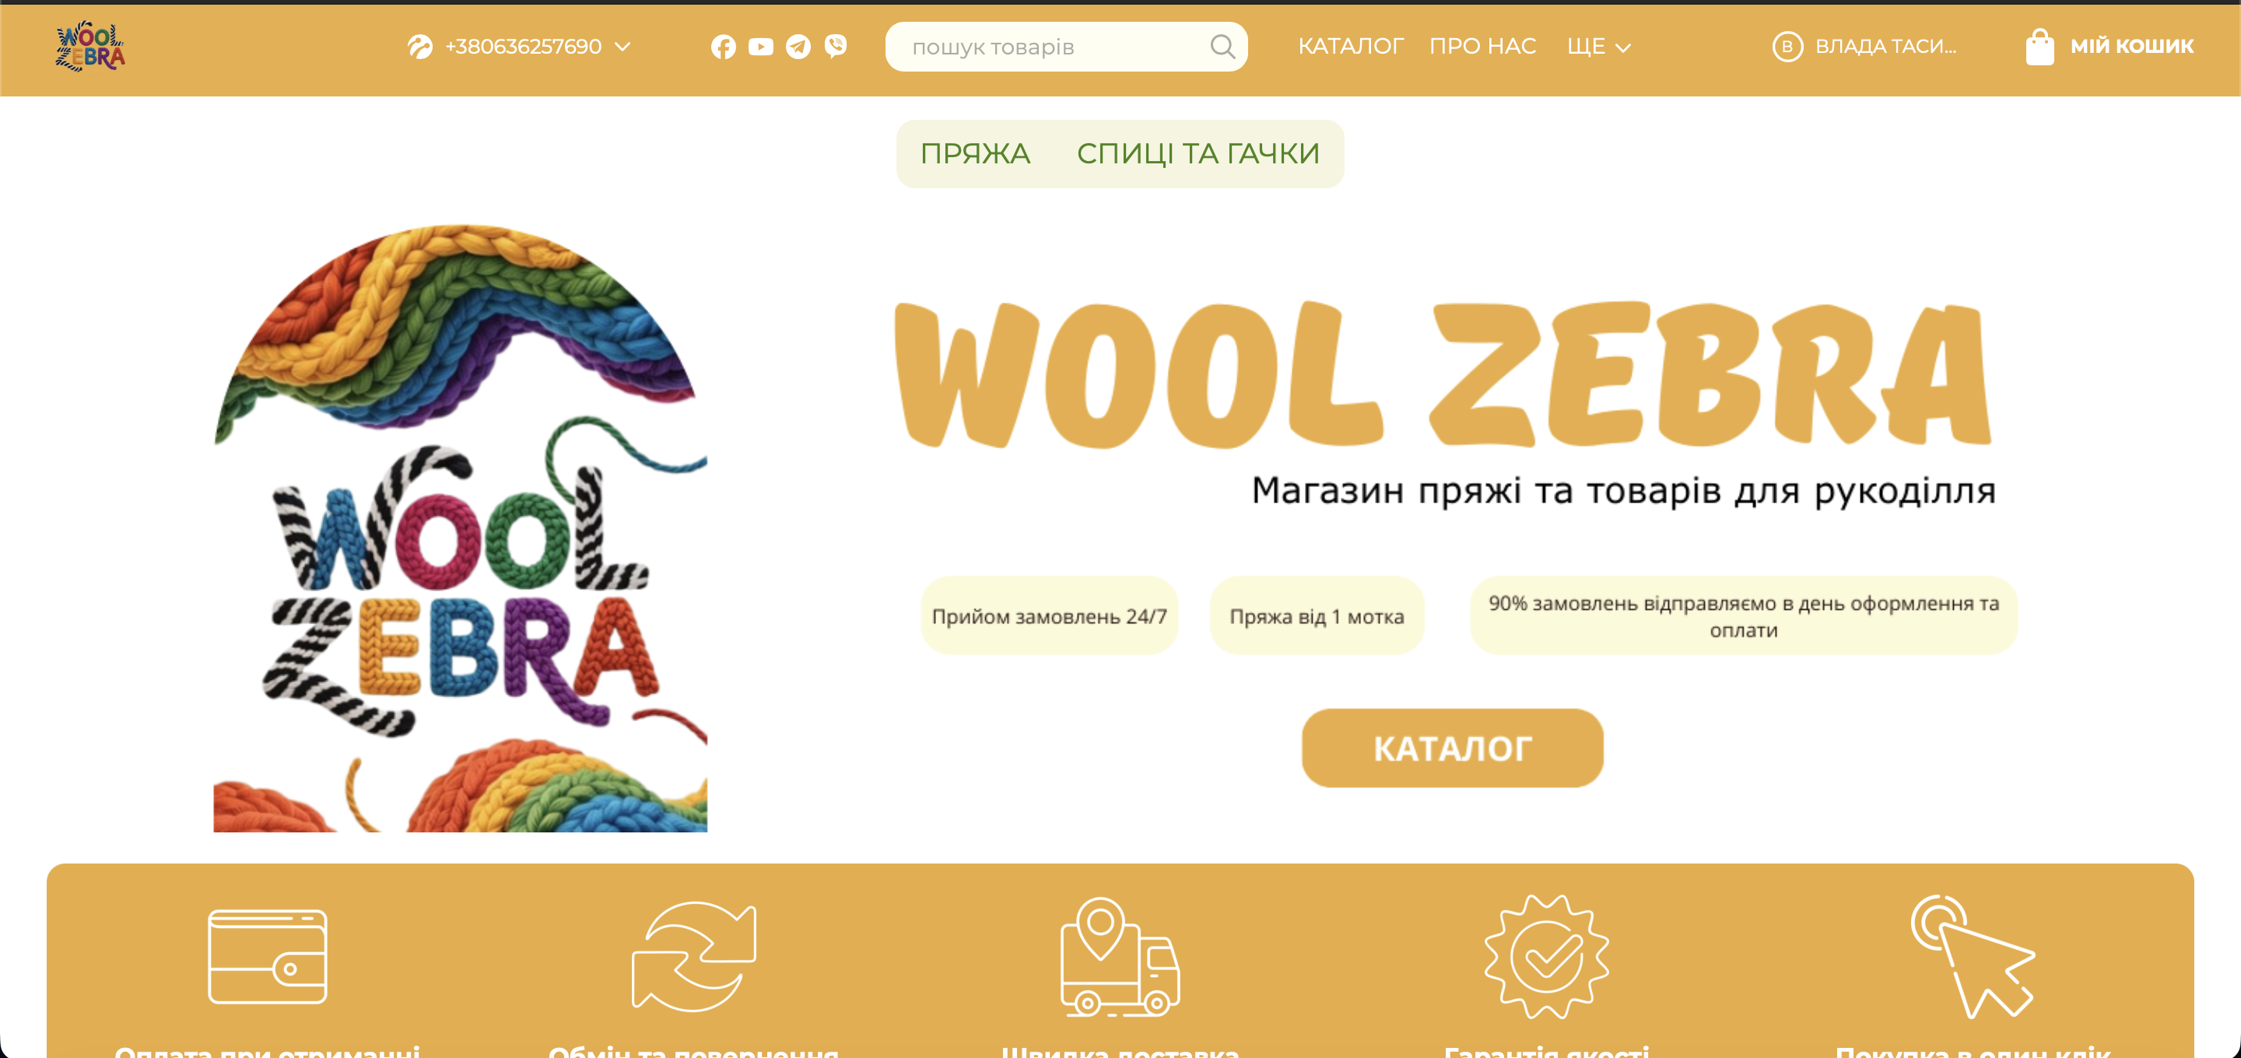Open the Facebook social icon
The height and width of the screenshot is (1058, 2241).
[x=723, y=46]
